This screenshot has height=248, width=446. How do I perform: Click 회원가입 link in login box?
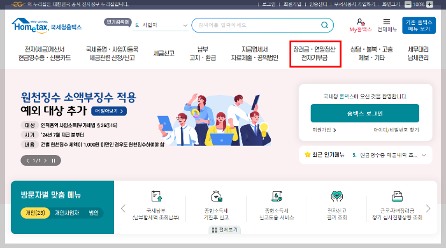point(324,130)
